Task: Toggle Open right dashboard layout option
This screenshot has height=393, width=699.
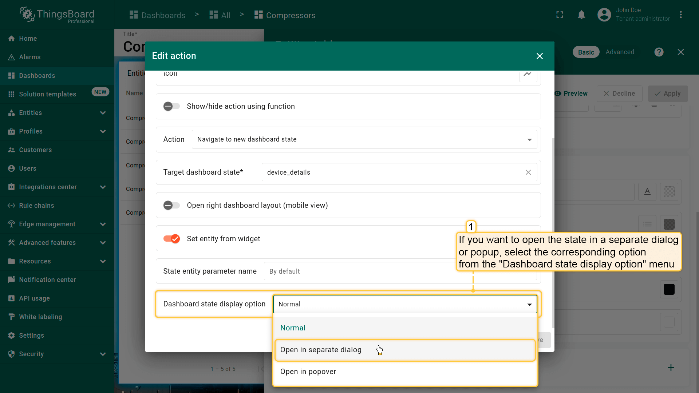Action: (171, 205)
